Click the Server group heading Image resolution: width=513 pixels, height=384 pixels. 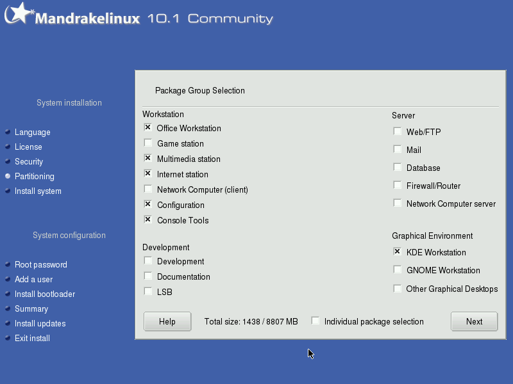(x=403, y=116)
